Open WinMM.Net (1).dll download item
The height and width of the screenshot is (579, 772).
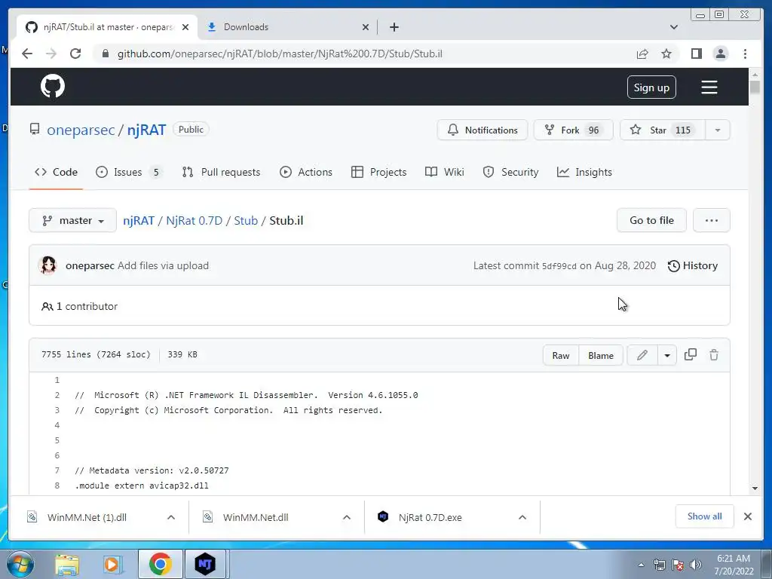pos(87,517)
